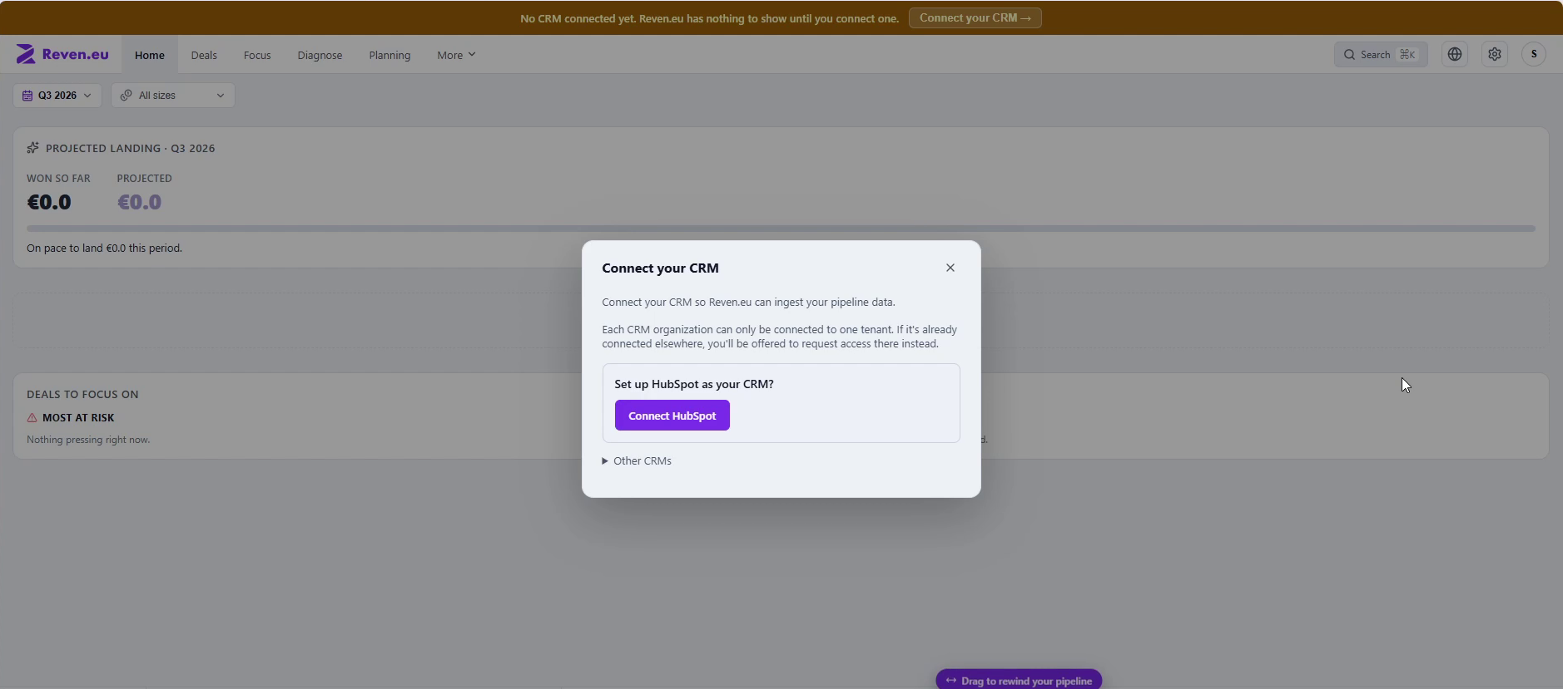Click the Connect HubSpot button
This screenshot has width=1563, height=689.
coord(672,416)
